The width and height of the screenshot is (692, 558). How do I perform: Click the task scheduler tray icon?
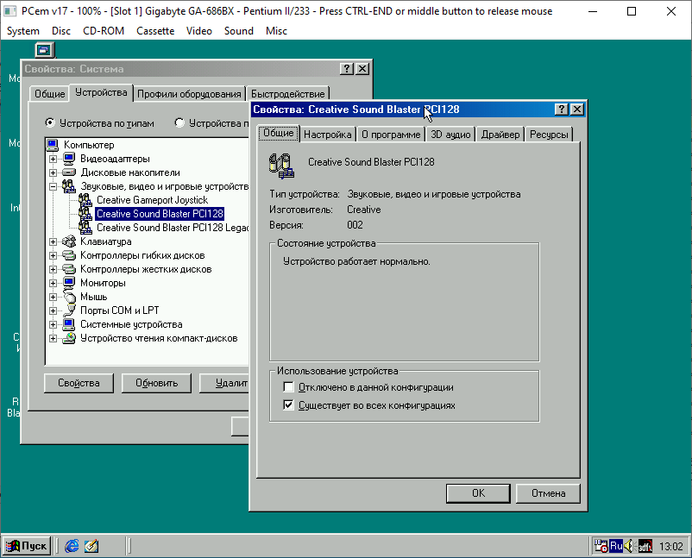pos(601,546)
